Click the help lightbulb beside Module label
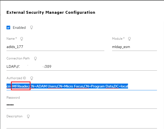 tap(129, 39)
